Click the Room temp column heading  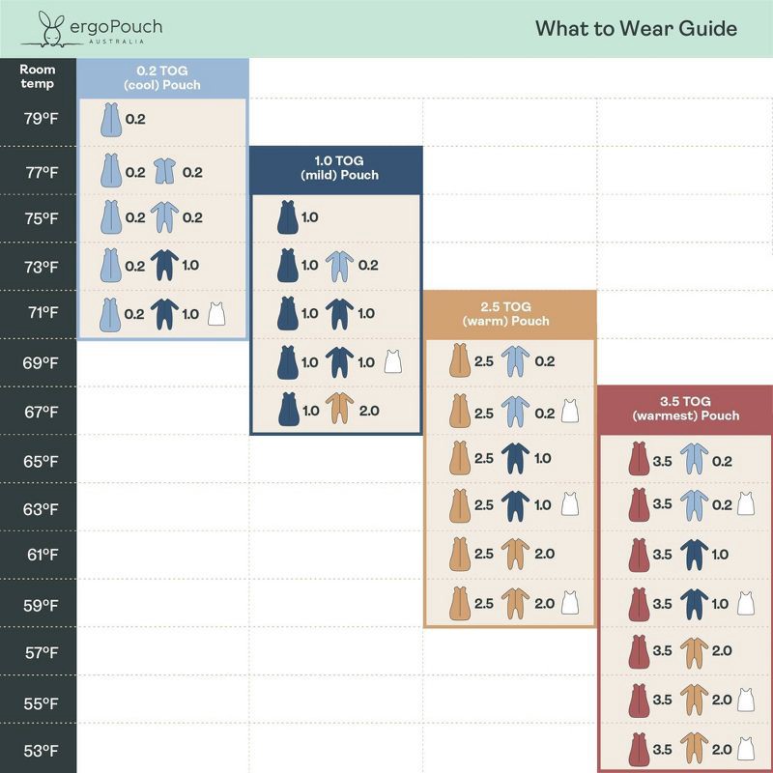click(38, 76)
